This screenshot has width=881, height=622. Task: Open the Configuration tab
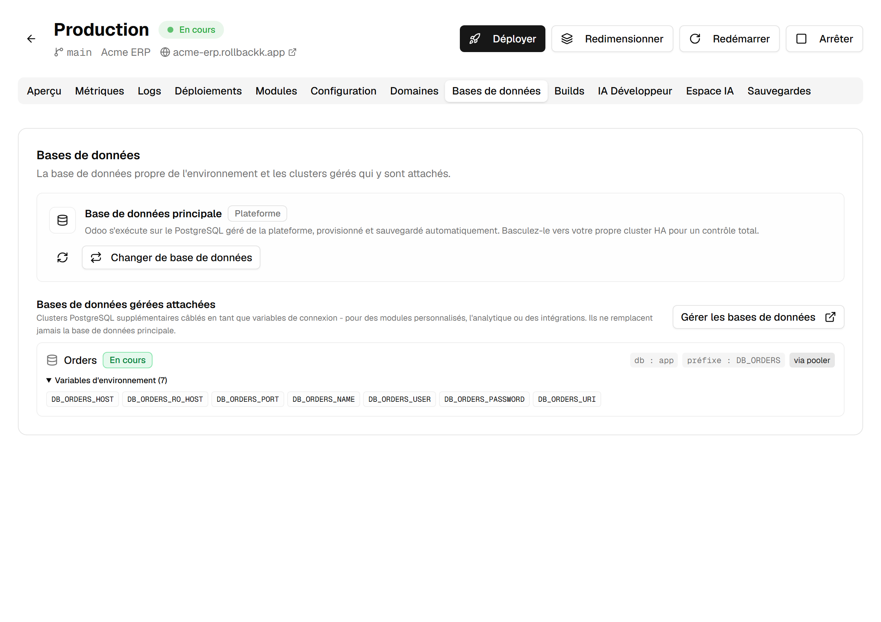click(343, 91)
